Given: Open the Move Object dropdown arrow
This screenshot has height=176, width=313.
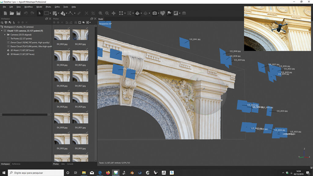Looking at the screenshot, I should tap(66, 13).
